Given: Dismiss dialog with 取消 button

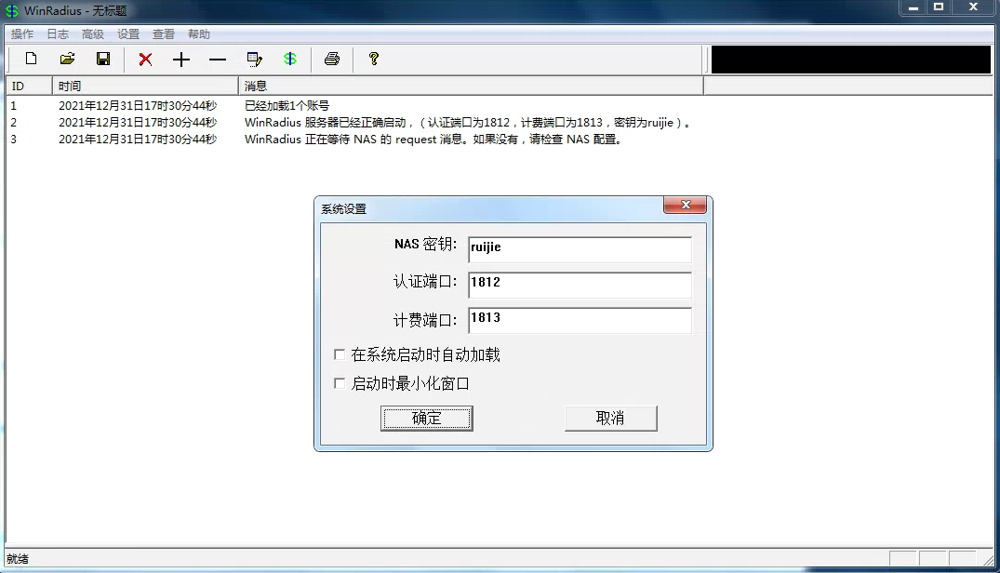Looking at the screenshot, I should pyautogui.click(x=611, y=418).
